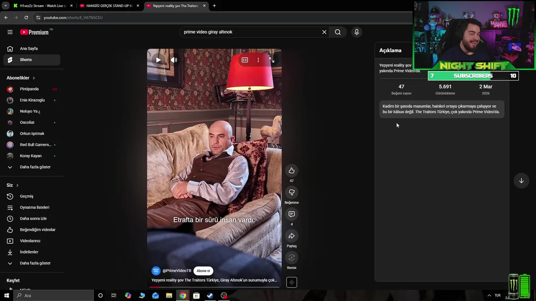Close the H1vezZz Stream tab
The height and width of the screenshot is (301, 536).
[71, 6]
